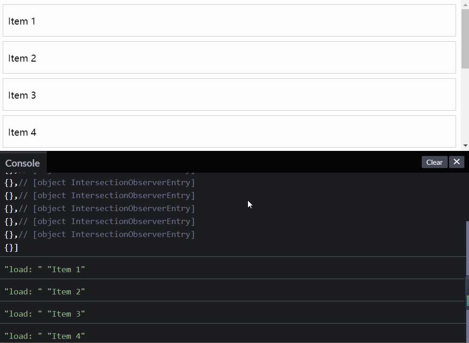Select the Item 4 list element
Screen dimensions: 469x343
[229, 131]
